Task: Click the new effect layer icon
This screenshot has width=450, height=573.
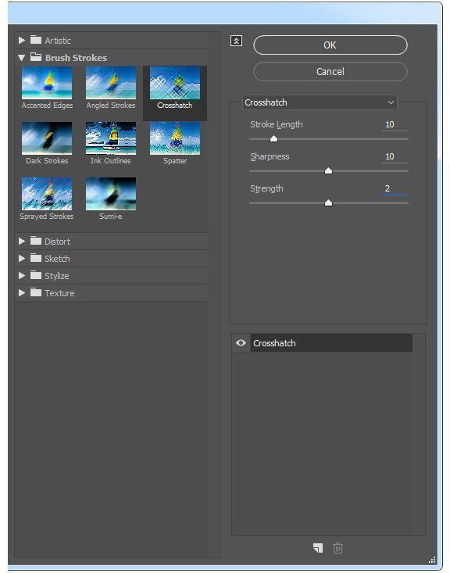Action: [x=318, y=548]
